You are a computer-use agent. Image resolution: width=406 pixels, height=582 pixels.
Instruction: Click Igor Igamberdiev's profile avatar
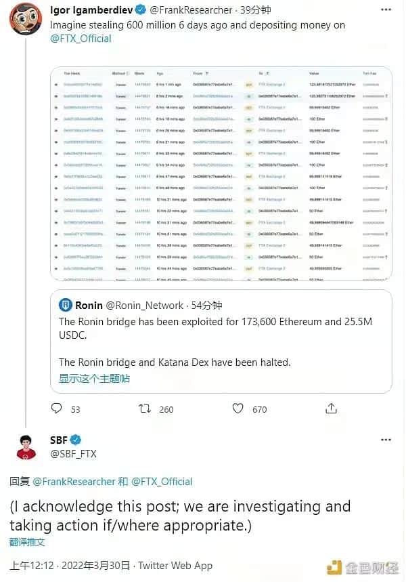[x=24, y=19]
